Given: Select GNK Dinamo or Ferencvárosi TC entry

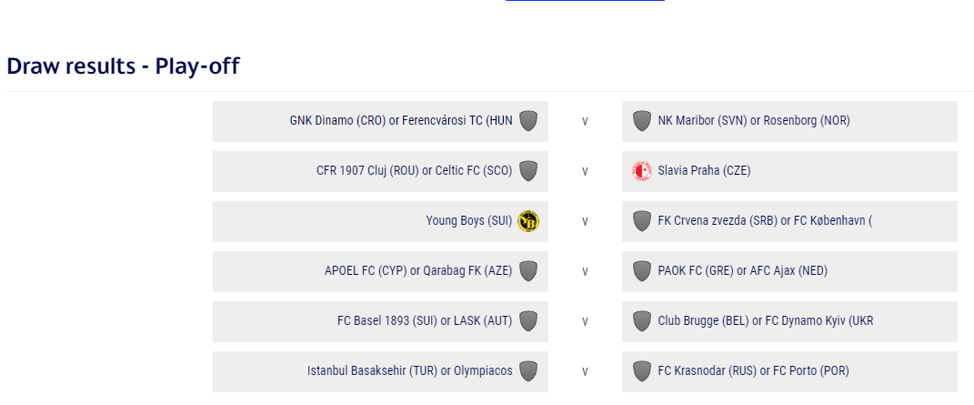Looking at the screenshot, I should pyautogui.click(x=380, y=121).
